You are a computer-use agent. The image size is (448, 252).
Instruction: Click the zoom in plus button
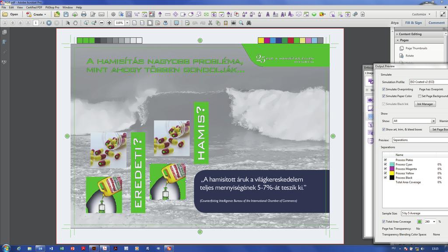click(109, 23)
